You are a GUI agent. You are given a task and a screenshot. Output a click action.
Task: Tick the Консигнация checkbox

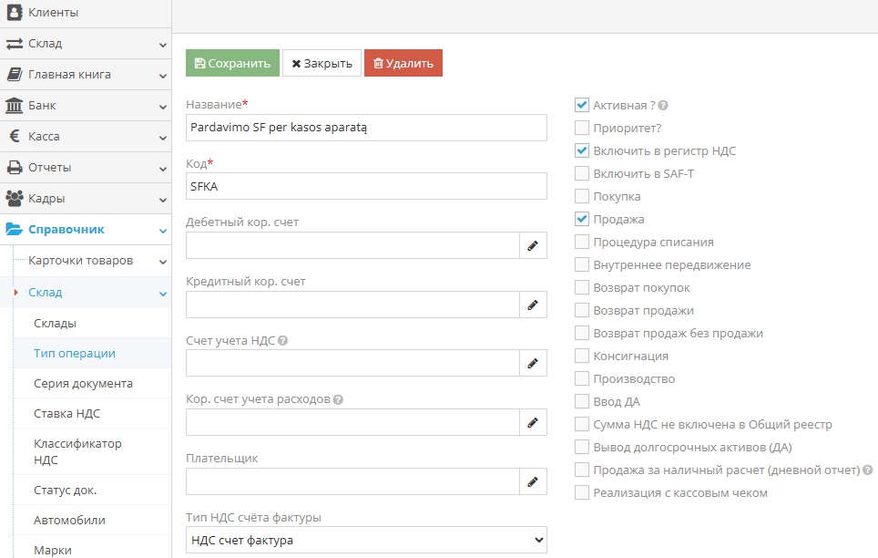(x=582, y=356)
